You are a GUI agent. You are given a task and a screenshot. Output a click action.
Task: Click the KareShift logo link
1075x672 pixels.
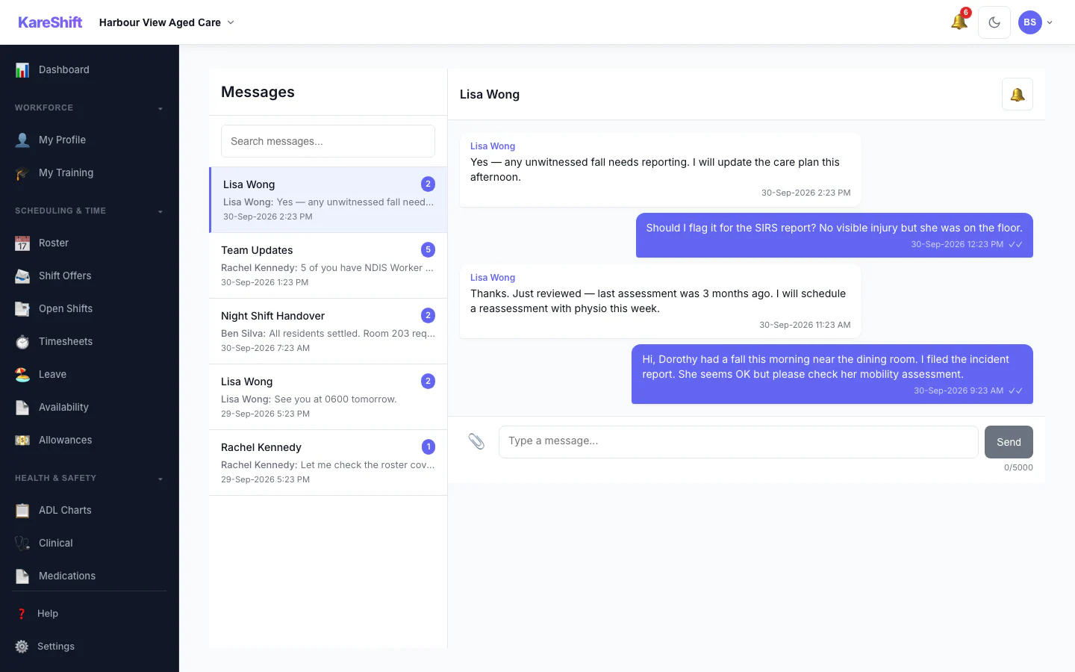coord(50,22)
